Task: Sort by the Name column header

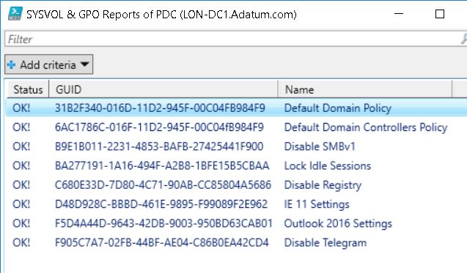Action: (365, 89)
